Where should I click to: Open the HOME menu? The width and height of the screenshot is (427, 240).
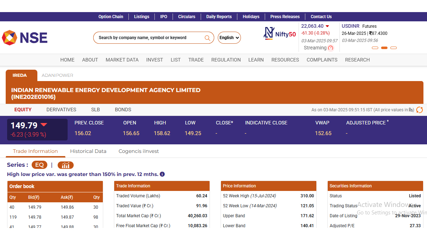tap(67, 60)
